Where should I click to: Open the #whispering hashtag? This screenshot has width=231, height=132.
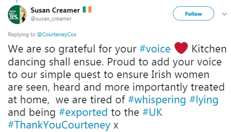point(157,100)
